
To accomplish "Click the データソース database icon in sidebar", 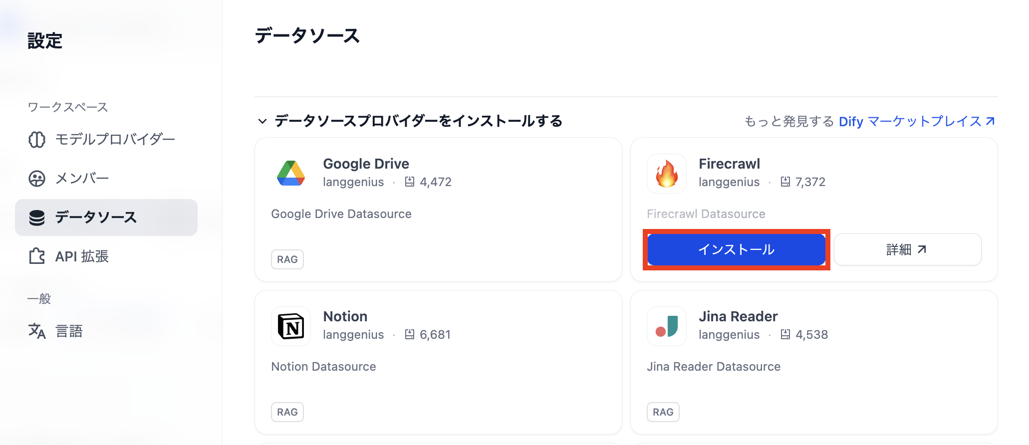I will pos(37,218).
